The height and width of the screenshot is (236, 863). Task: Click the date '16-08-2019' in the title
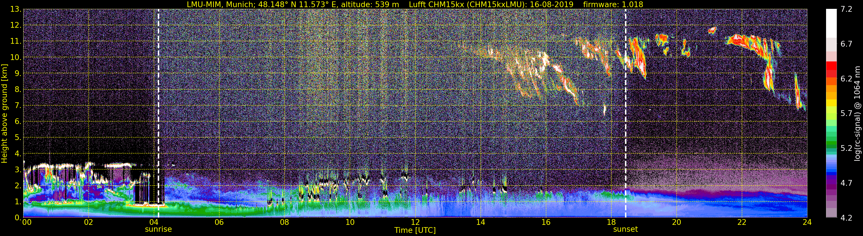(x=551, y=5)
